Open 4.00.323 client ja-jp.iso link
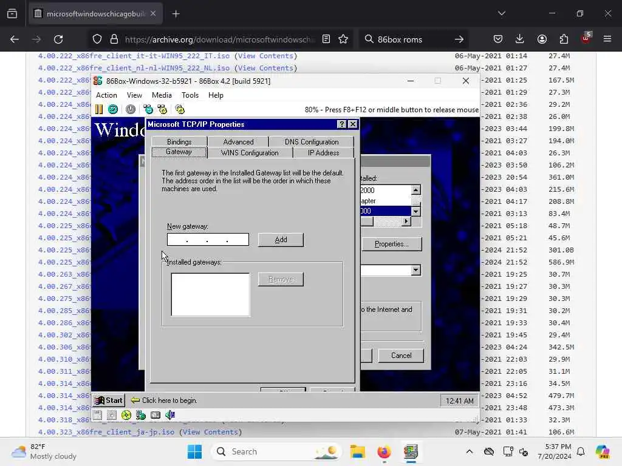Viewport: 622px width, 466px height. tap(106, 432)
